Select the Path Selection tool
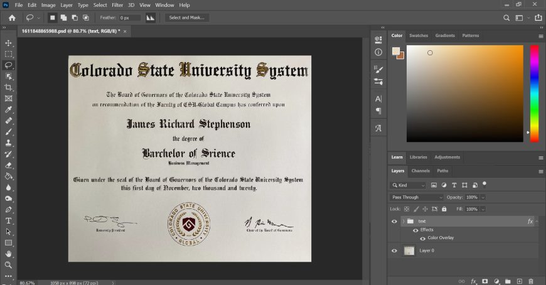The image size is (546, 285). click(8, 232)
